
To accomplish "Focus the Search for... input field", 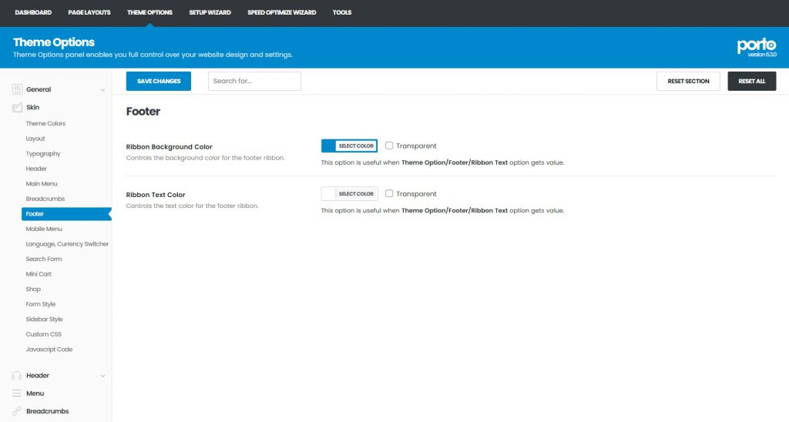I will pos(254,81).
